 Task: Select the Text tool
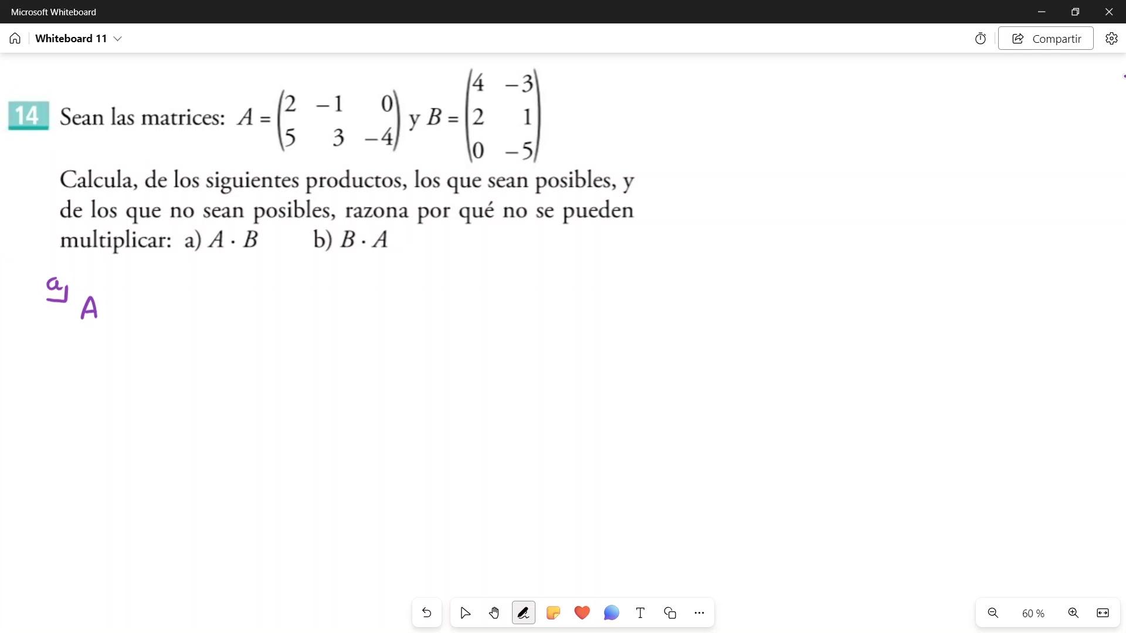click(640, 613)
